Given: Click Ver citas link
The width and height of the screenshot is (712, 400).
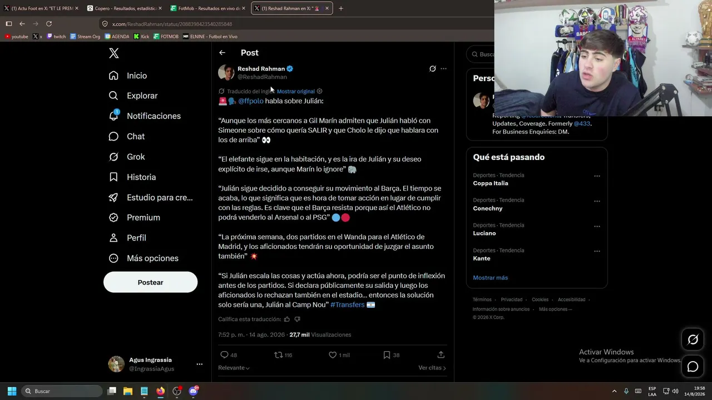Looking at the screenshot, I should [432, 368].
